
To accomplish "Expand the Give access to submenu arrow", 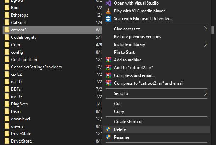I will coord(205,29).
